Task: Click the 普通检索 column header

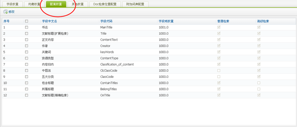Action: pos(223,21)
